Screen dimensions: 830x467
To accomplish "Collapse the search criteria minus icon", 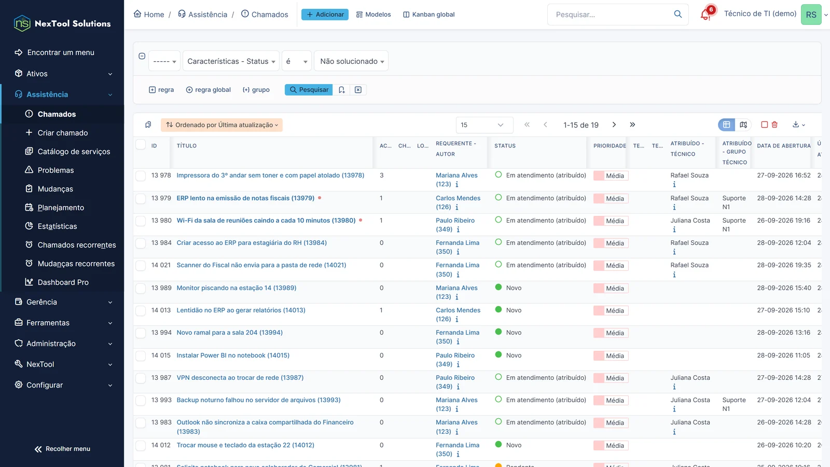I will tap(142, 56).
